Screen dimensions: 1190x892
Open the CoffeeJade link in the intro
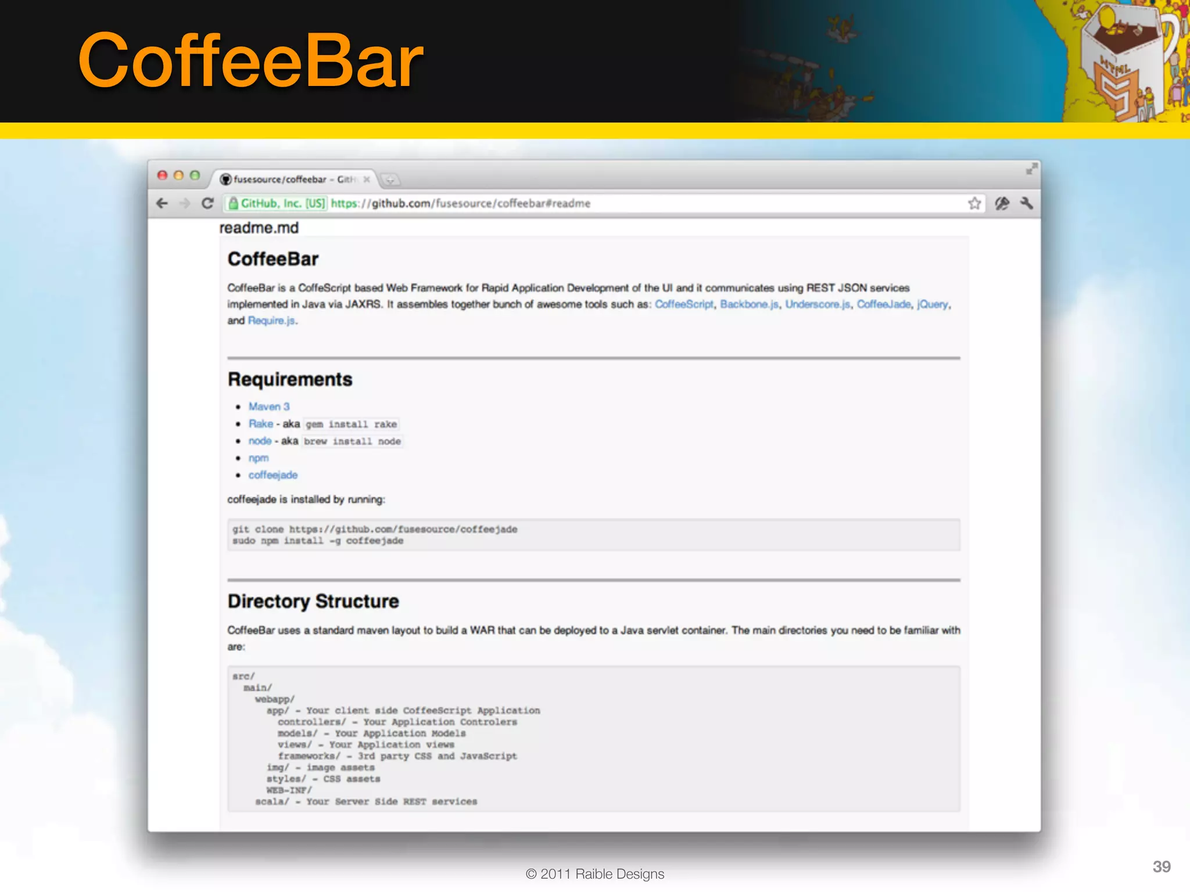coord(884,304)
